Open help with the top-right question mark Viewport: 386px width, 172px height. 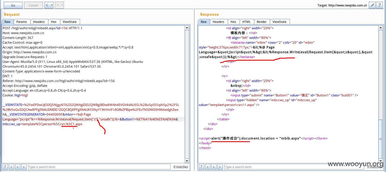click(379, 5)
